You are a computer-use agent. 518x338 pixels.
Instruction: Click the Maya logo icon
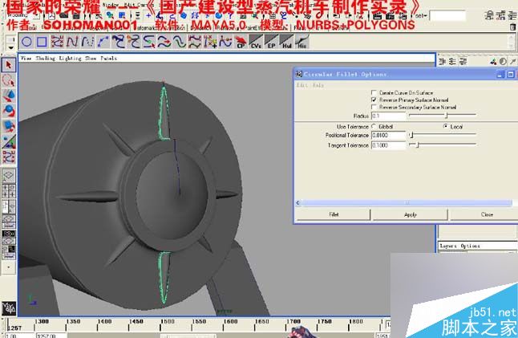tap(9, 308)
